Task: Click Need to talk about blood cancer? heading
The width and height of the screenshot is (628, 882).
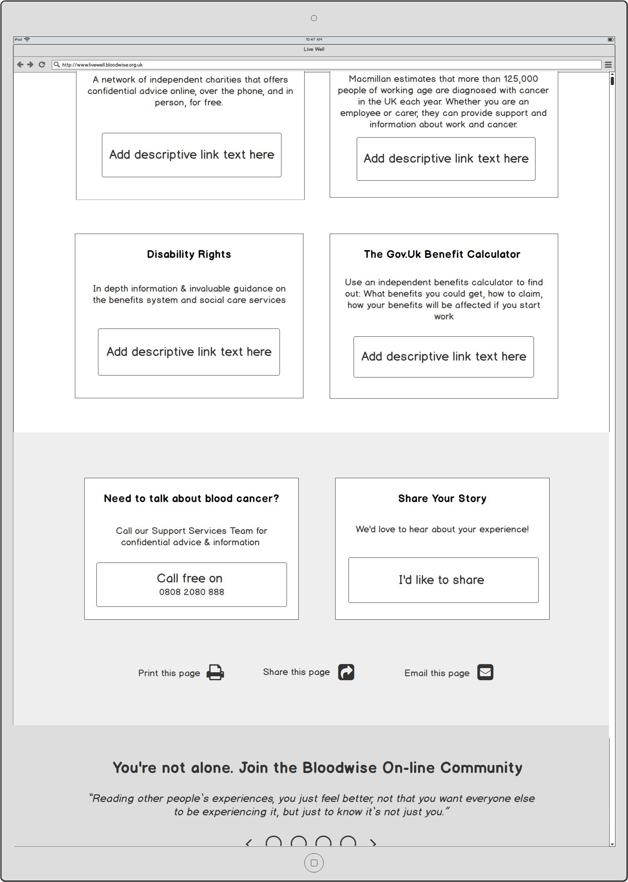Action: [x=191, y=499]
